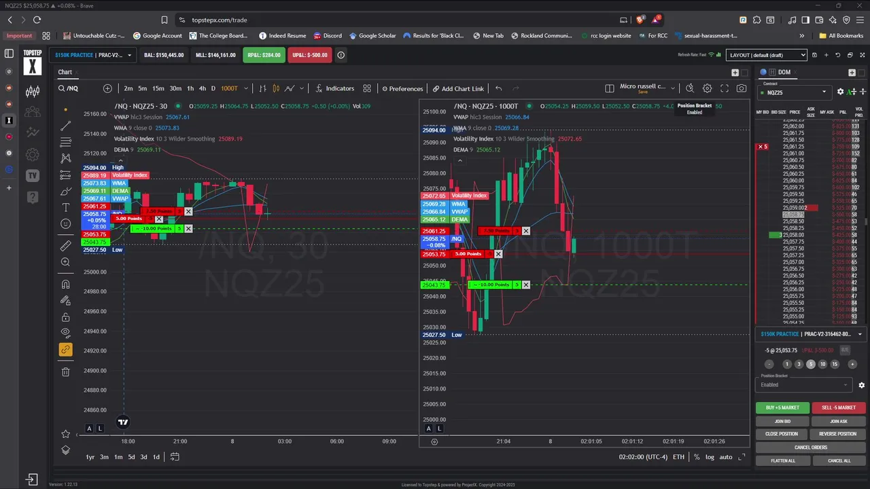Open DOM settings gear icon

coord(840,92)
